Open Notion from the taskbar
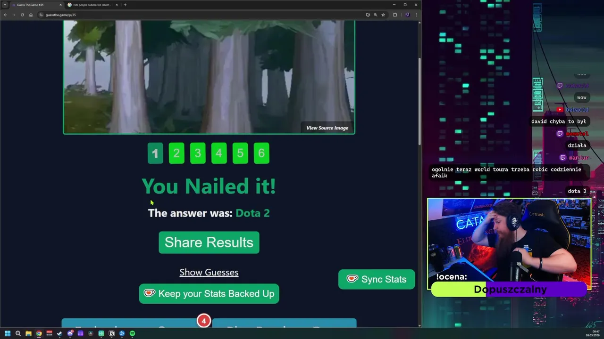 (111, 333)
